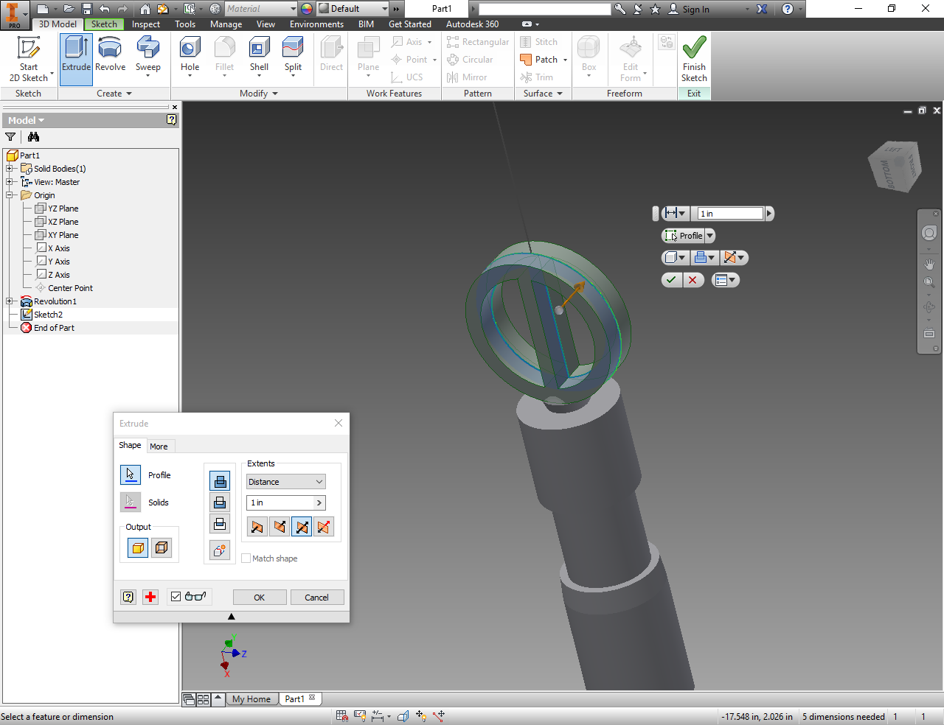This screenshot has height=725, width=944.
Task: Set extrude Direction 2 button
Action: [x=280, y=527]
